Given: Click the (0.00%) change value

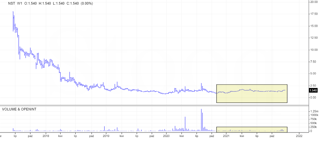Looking at the screenshot, I should tap(87, 3).
